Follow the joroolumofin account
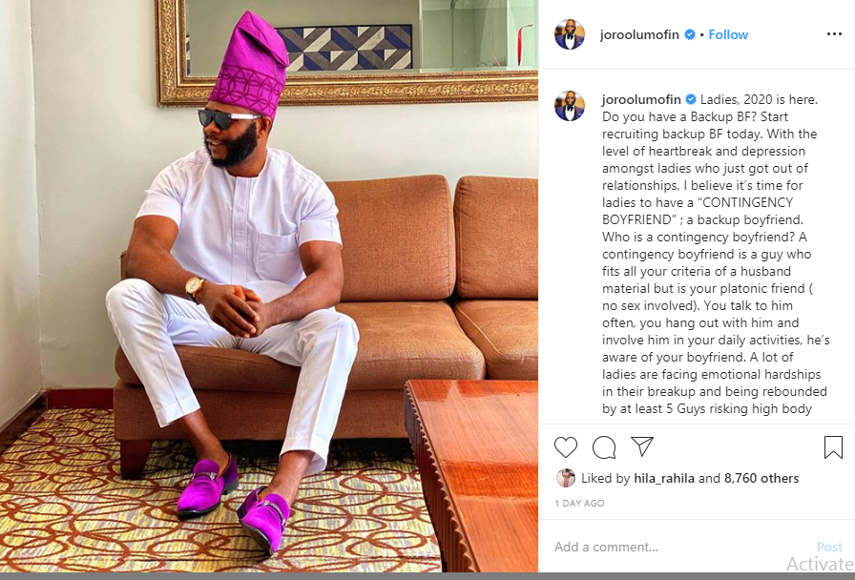The width and height of the screenshot is (855, 580). (728, 34)
